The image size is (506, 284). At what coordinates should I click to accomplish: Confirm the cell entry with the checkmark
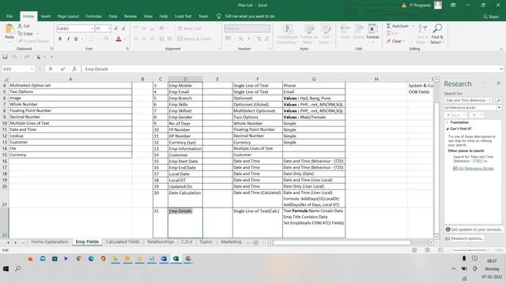pos(62,69)
